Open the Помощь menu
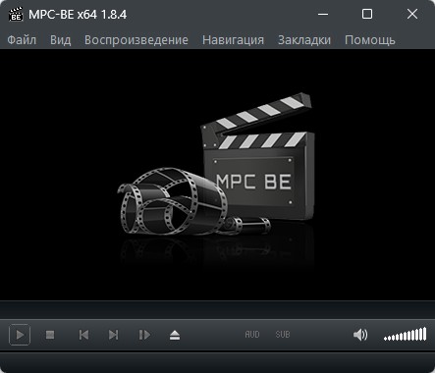This screenshot has height=373, width=435. pyautogui.click(x=370, y=40)
